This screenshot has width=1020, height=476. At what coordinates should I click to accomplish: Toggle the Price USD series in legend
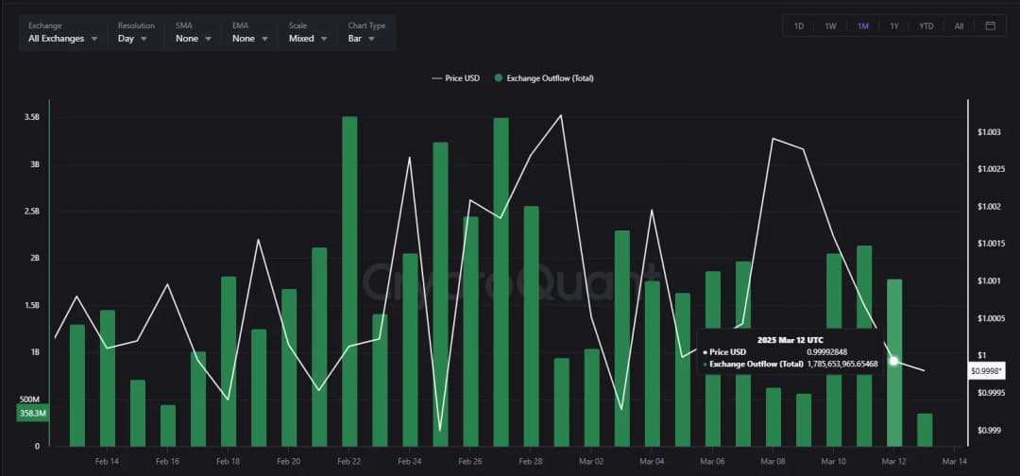pos(462,78)
